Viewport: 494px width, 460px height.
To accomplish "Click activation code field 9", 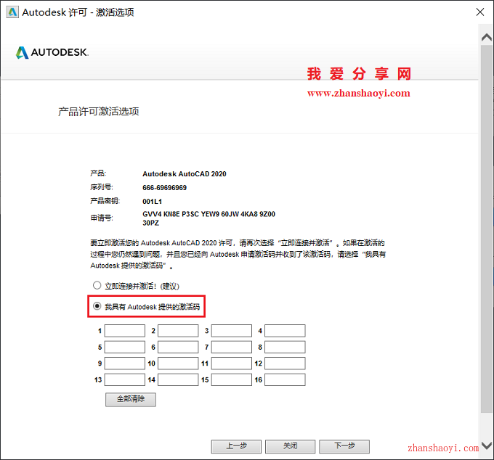I will 125,364.
